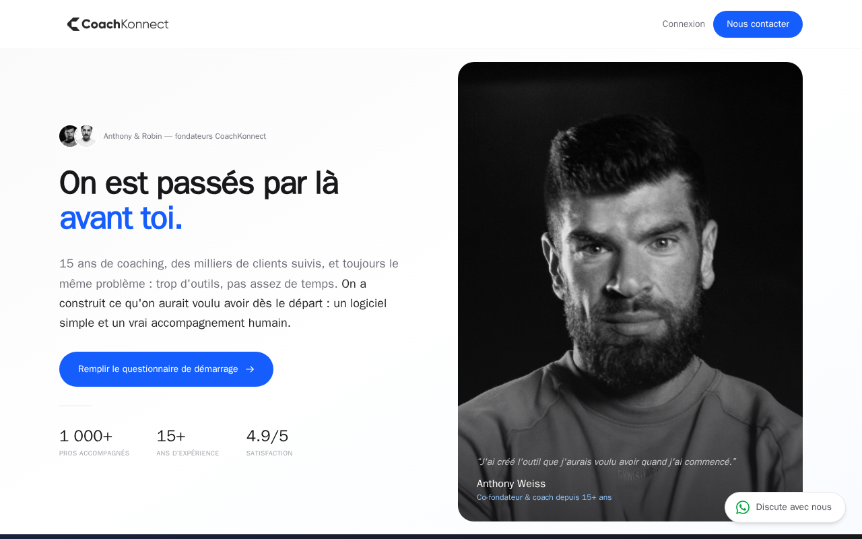Click the Nous contacter button
This screenshot has width=862, height=539.
point(758,24)
